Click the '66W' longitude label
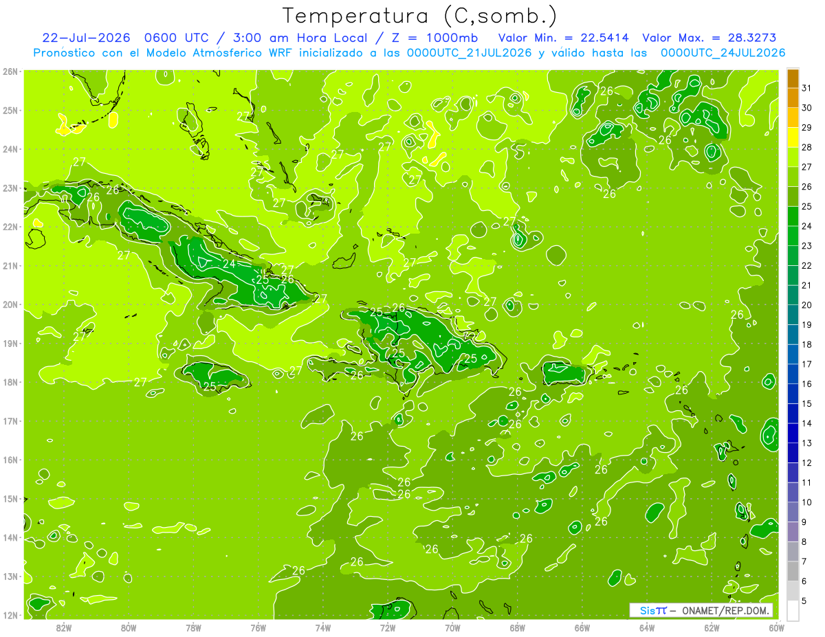 [x=582, y=627]
